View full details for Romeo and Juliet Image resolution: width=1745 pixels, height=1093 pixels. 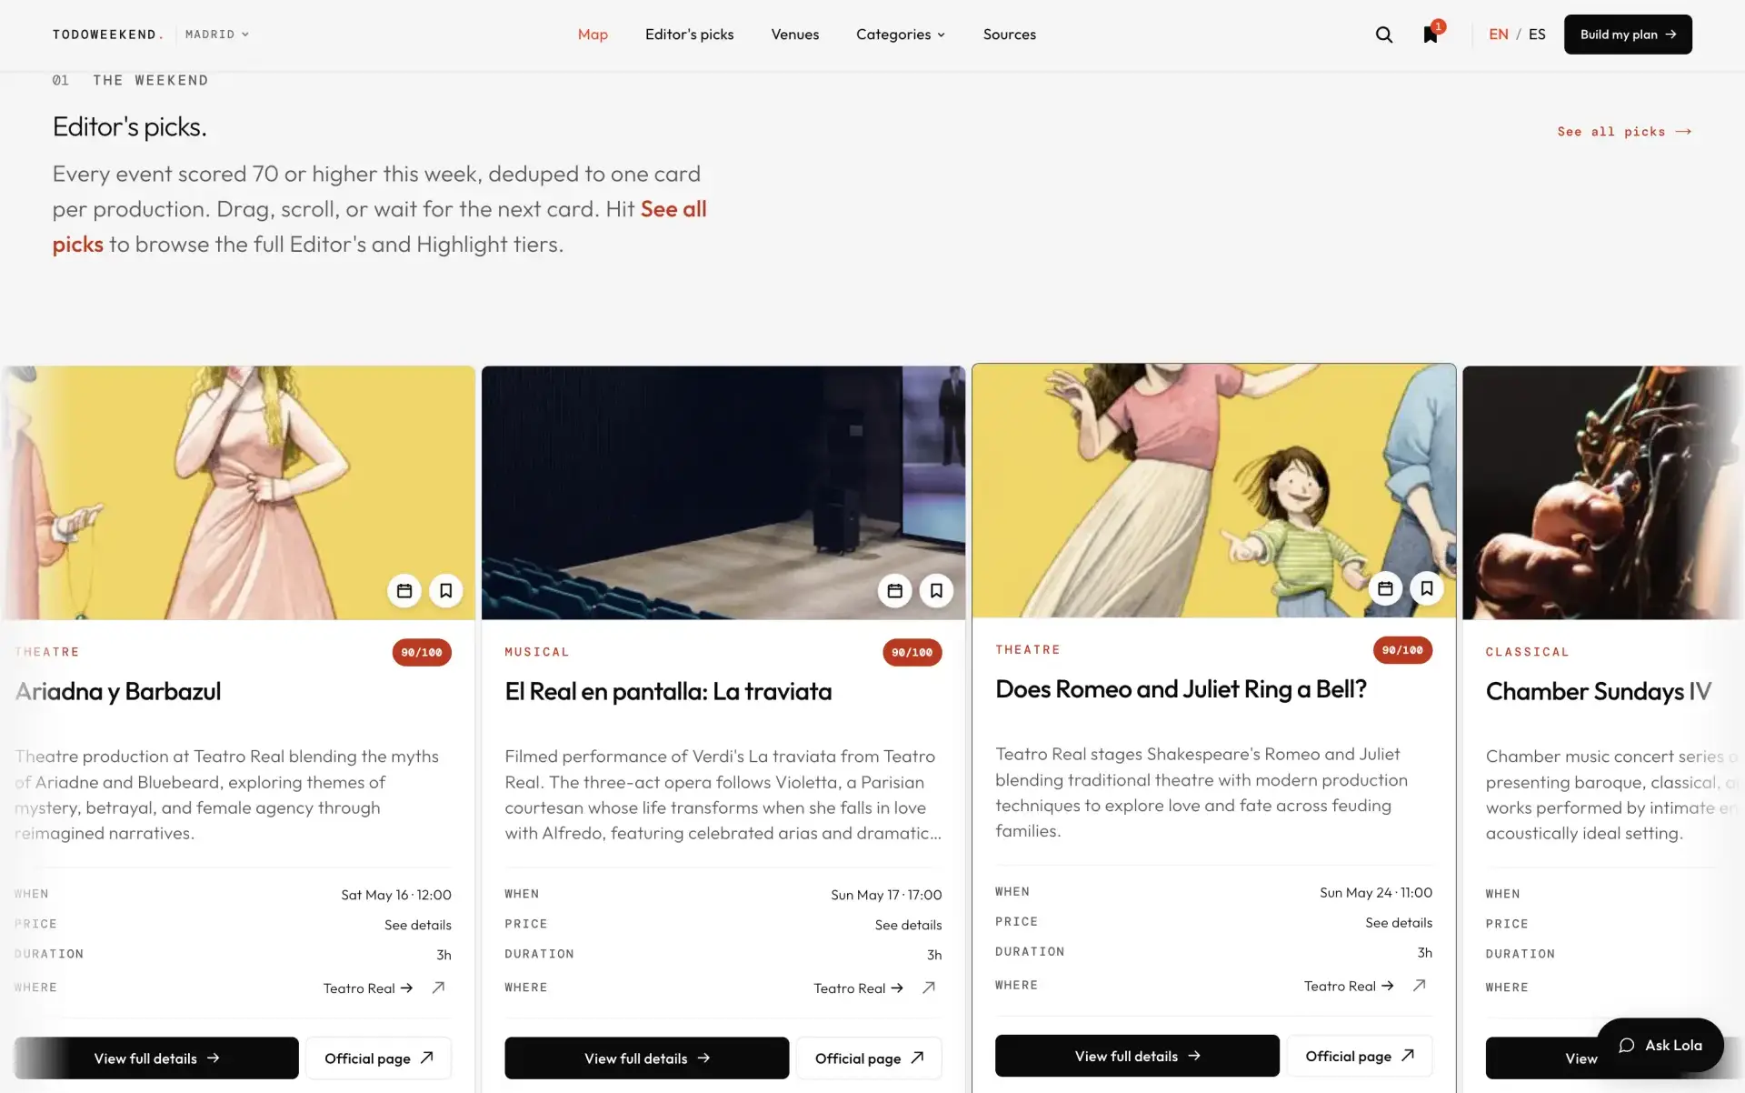click(x=1137, y=1056)
